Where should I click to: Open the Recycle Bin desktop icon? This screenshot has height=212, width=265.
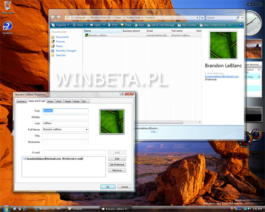[x=7, y=8]
